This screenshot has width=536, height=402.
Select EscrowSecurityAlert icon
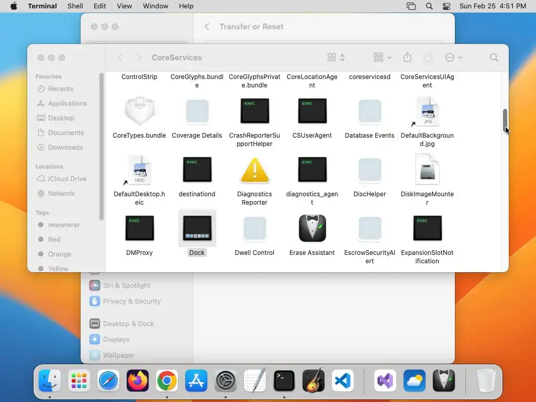pos(370,228)
